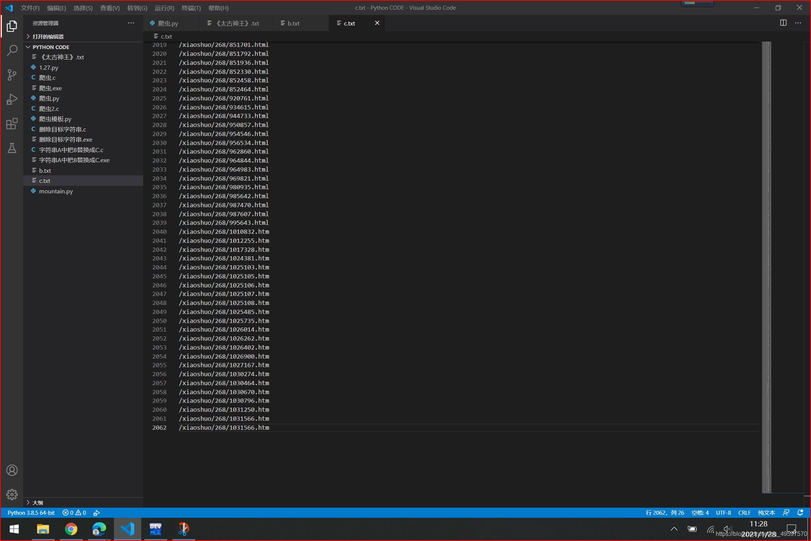Split the editor to the right
This screenshot has width=811, height=541.
[783, 23]
